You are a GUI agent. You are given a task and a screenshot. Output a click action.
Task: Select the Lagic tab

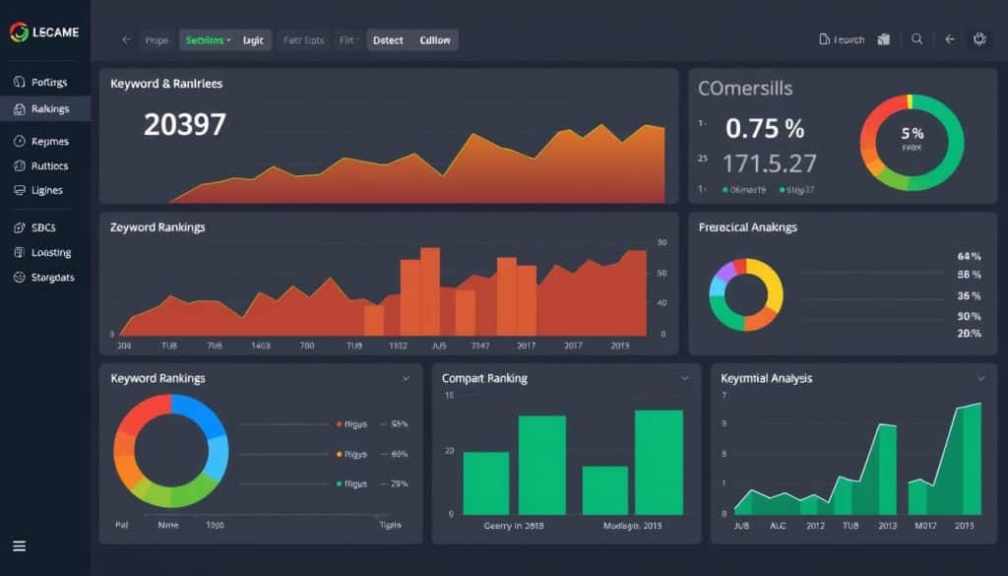[x=253, y=39]
